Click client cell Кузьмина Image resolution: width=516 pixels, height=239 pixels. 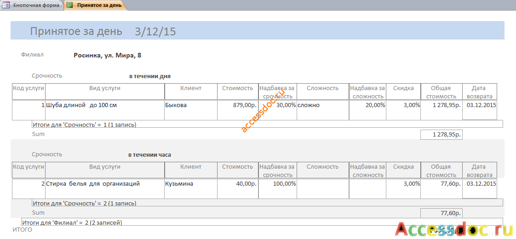(191, 189)
